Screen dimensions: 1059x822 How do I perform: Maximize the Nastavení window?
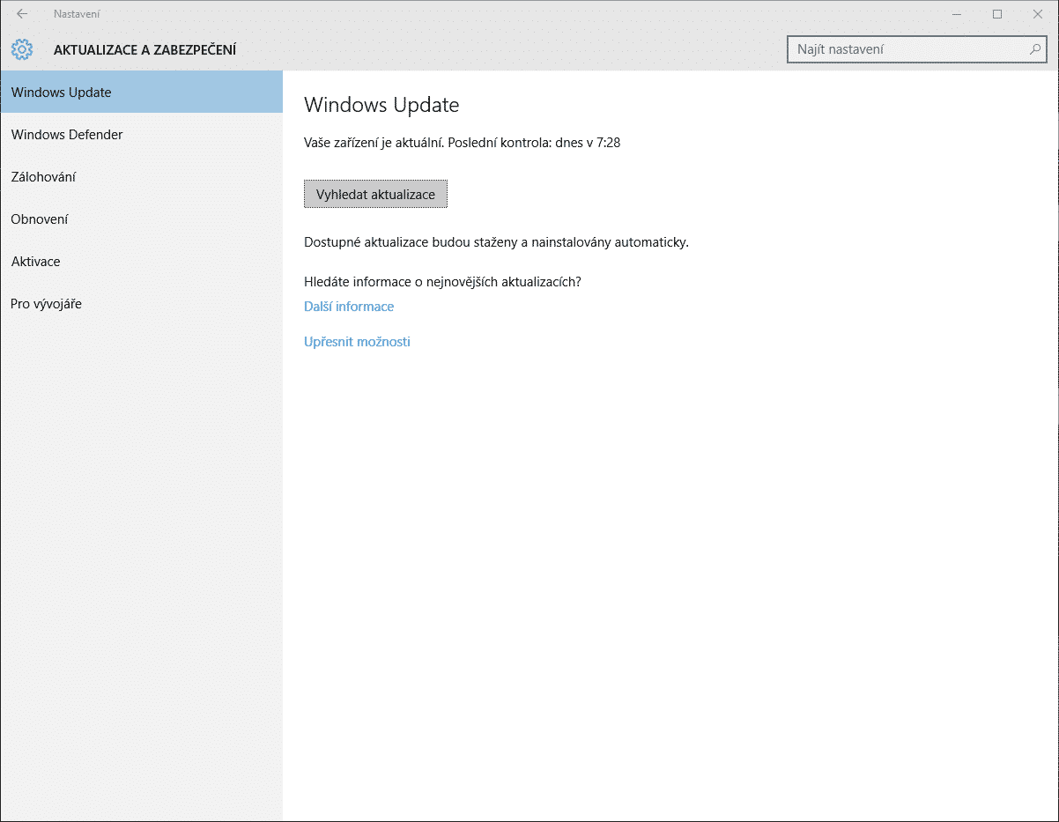(x=997, y=14)
